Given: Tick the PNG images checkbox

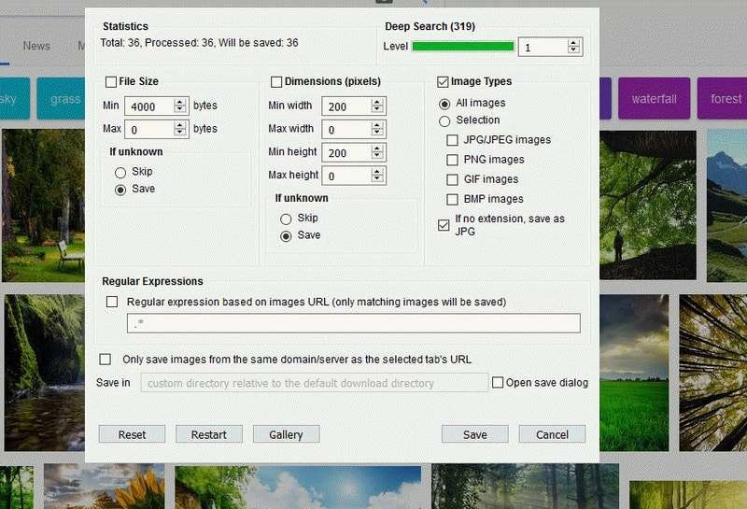Looking at the screenshot, I should pyautogui.click(x=453, y=160).
